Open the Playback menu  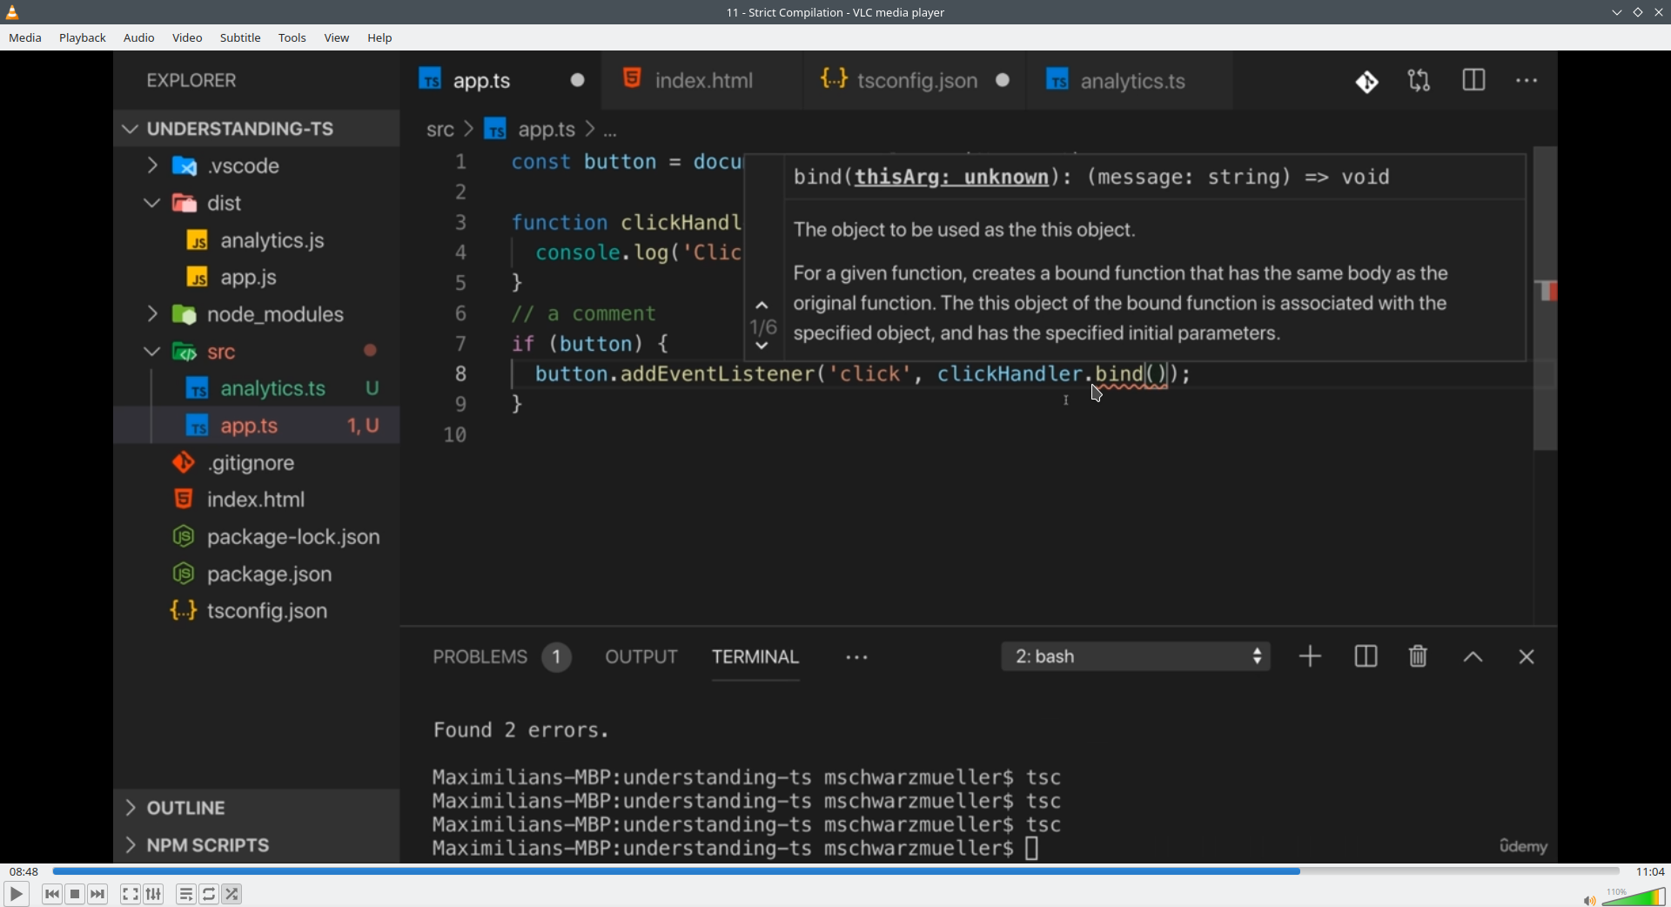[83, 38]
